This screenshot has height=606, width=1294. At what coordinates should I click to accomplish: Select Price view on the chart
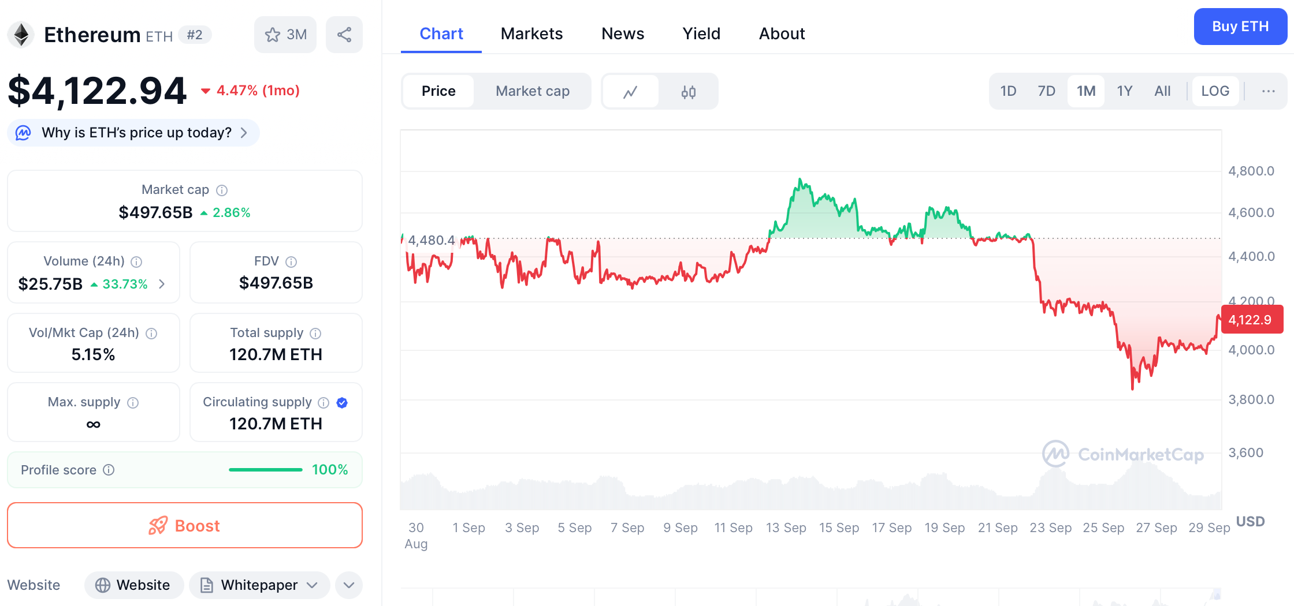pyautogui.click(x=438, y=91)
